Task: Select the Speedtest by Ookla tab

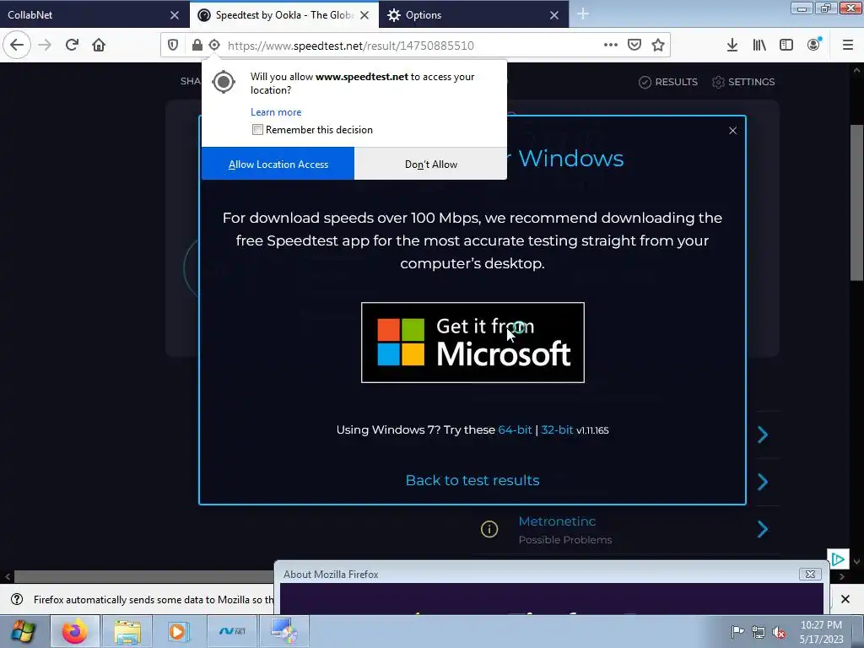Action: (283, 14)
